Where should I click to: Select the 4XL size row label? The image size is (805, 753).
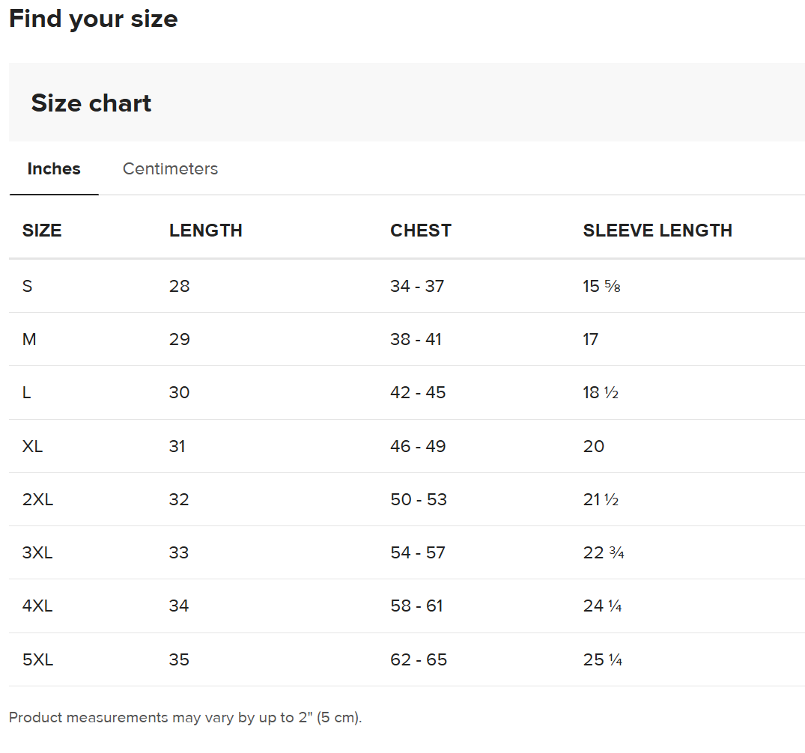(37, 606)
